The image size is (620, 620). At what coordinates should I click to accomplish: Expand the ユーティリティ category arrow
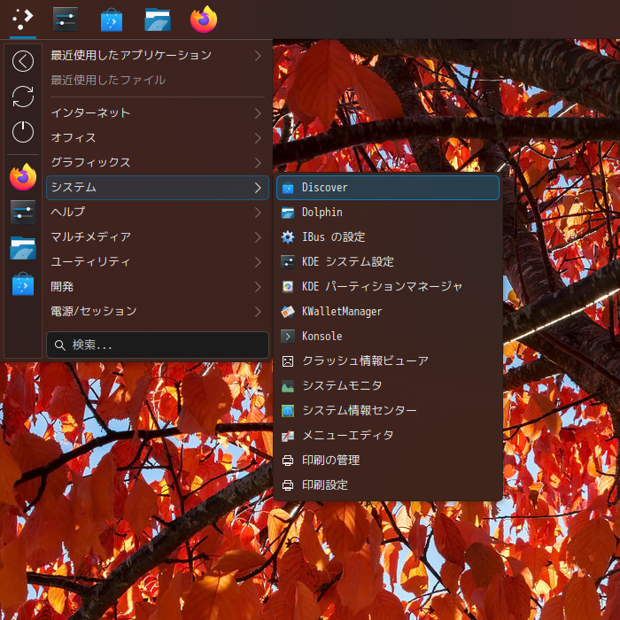pos(258,262)
